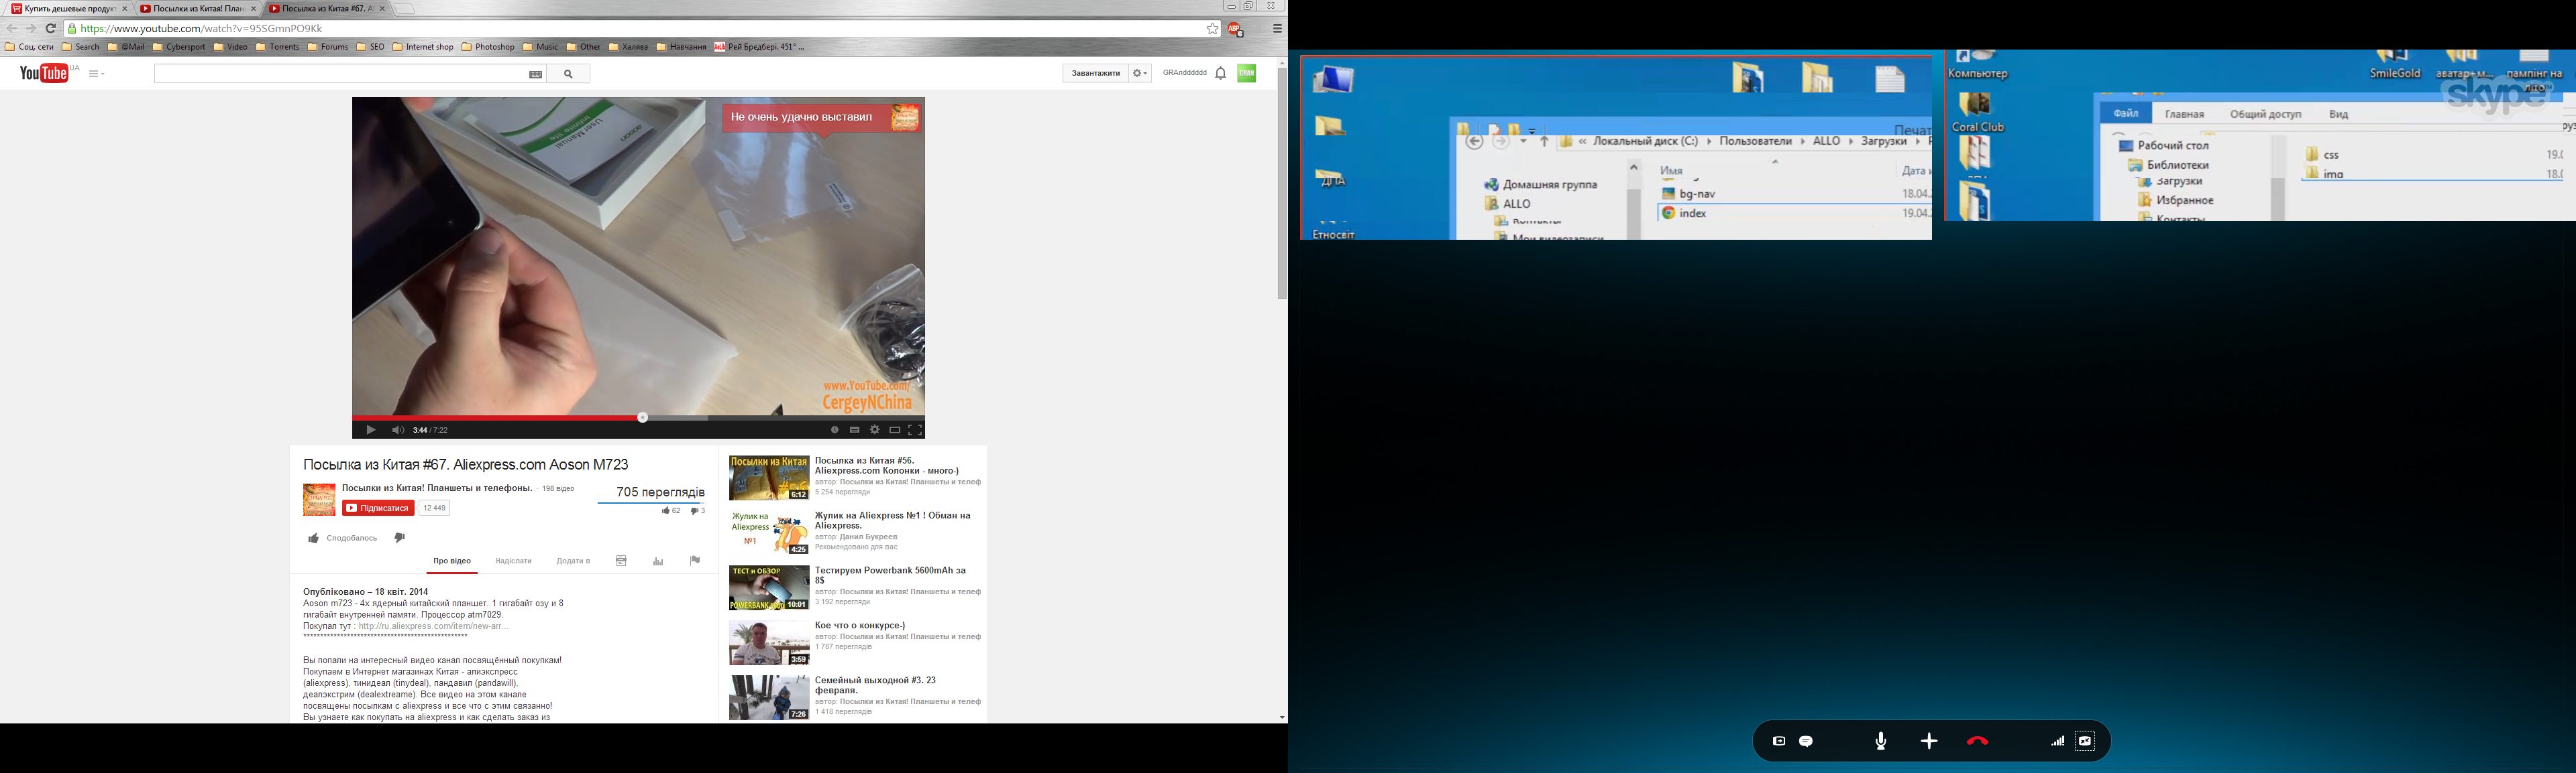Viewport: 2576px width, 773px height.
Task: Open the Халява bookmarks folder
Action: (x=628, y=47)
